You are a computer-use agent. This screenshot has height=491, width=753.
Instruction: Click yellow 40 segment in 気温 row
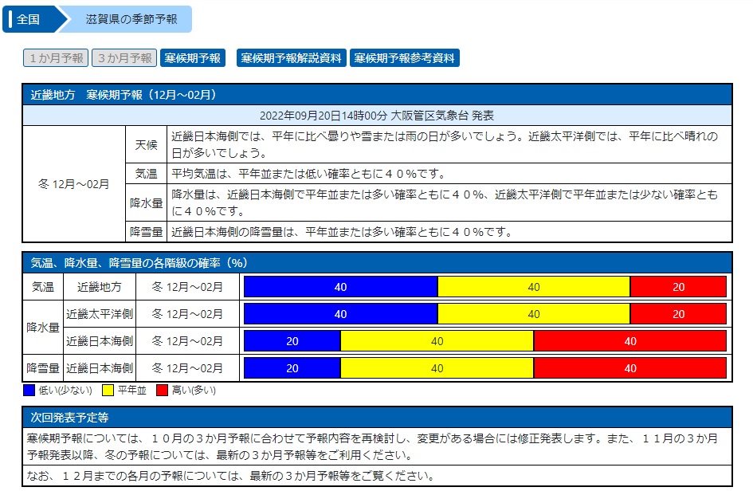[534, 287]
